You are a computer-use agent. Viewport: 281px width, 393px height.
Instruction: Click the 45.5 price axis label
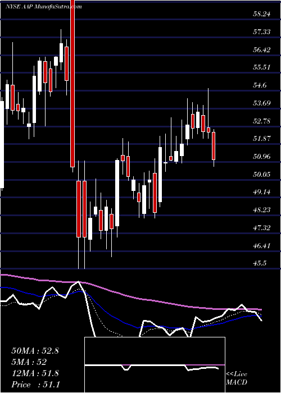(260, 263)
